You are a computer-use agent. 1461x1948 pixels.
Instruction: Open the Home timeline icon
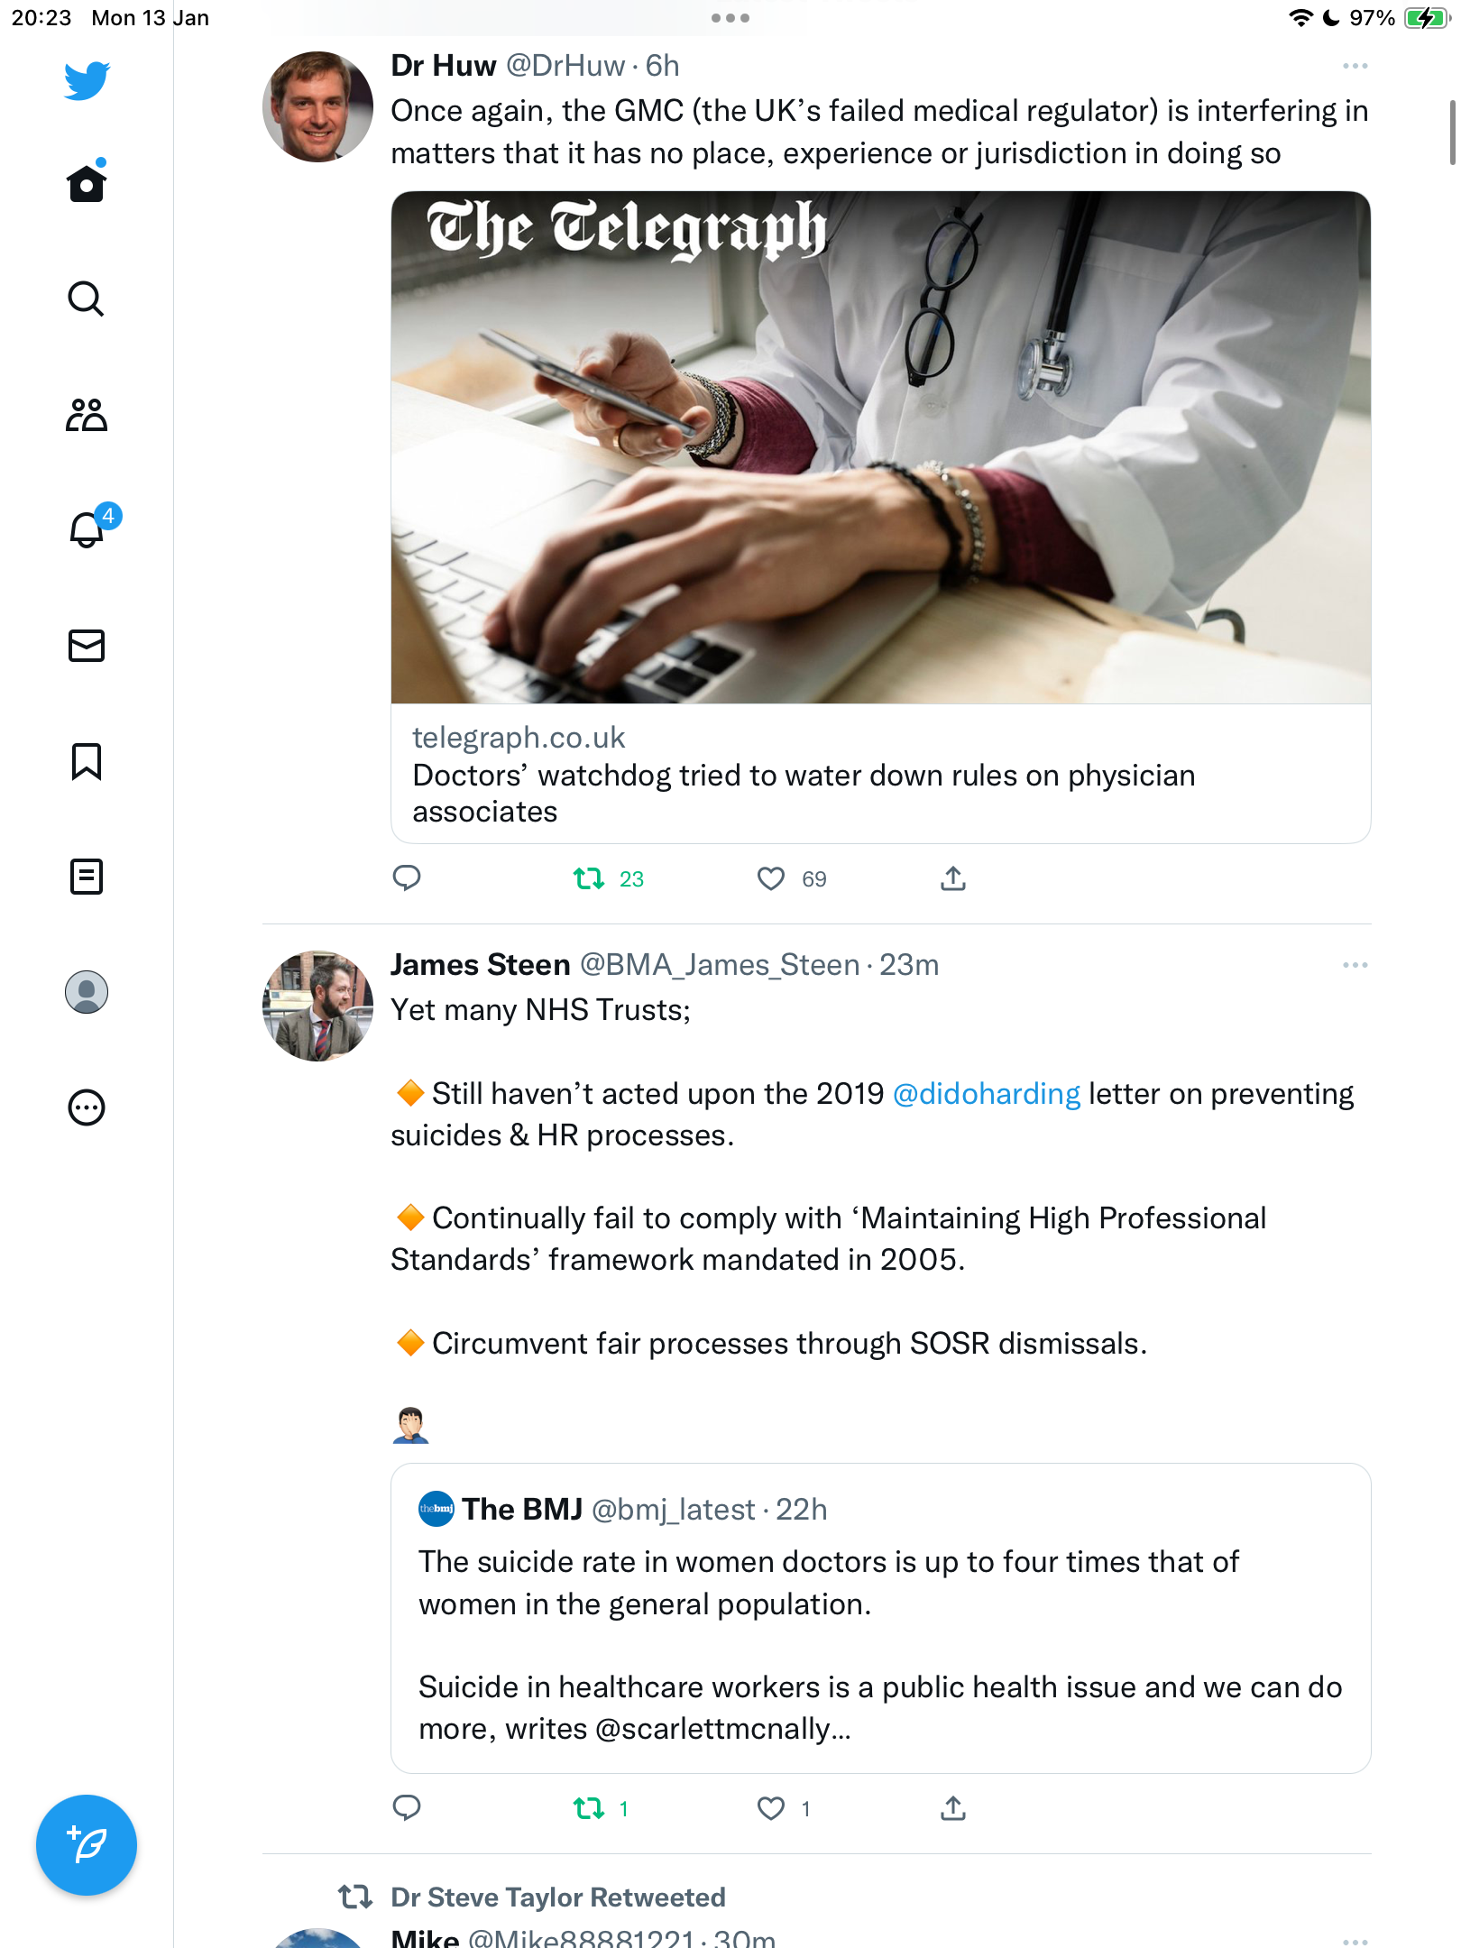87,183
